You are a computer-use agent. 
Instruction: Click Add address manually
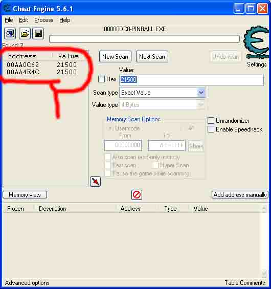click(240, 195)
